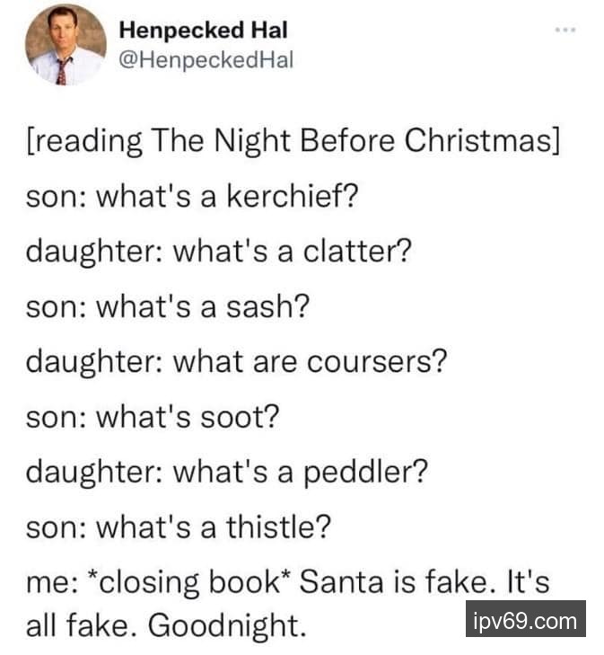This screenshot has width=604, height=655.
Task: Click the line about reading The Night Before Christmas
Action: point(293,140)
